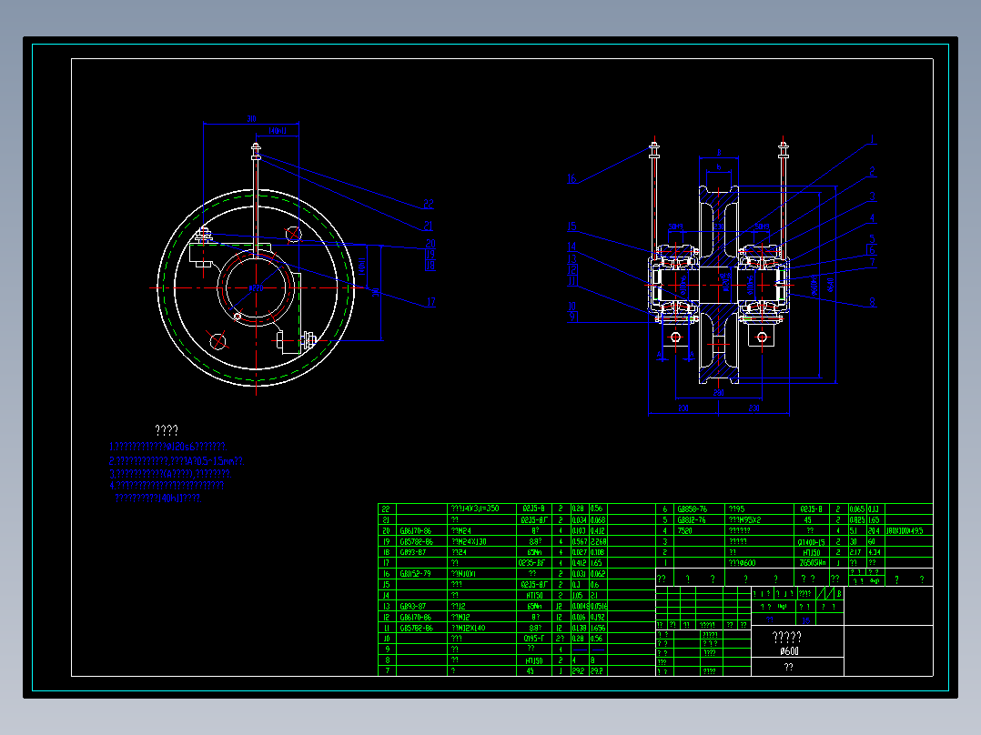This screenshot has width=981, height=735.
Task: Click 'GB812-76' in parts row 5
Action: tap(692, 519)
